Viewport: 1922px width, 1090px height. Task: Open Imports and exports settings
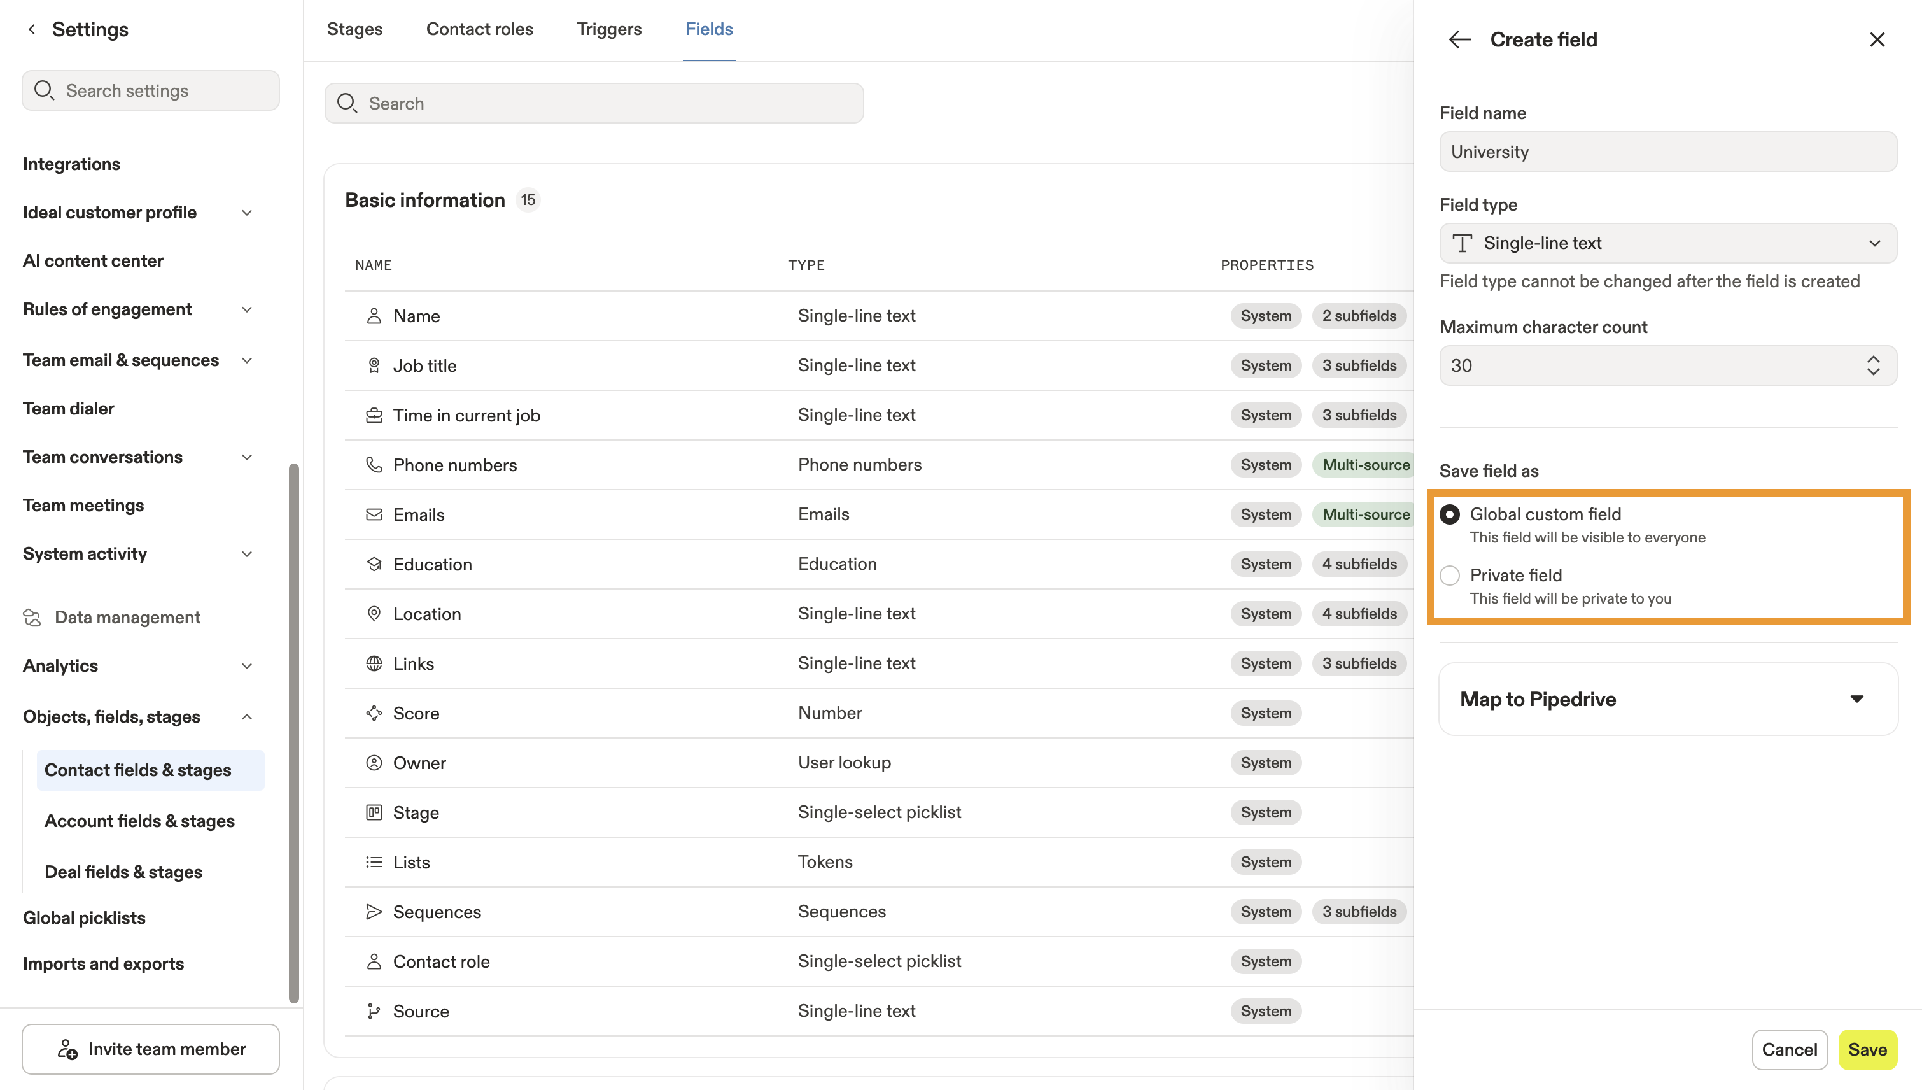pyautogui.click(x=103, y=963)
